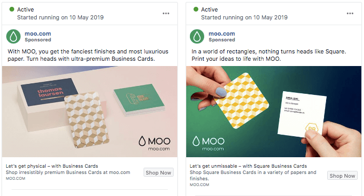Click the Sponsored label on the left ad
Screen dimensions: 364x196
click(x=38, y=40)
